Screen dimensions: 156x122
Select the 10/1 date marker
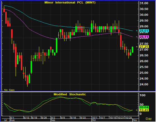click(x=95, y=118)
